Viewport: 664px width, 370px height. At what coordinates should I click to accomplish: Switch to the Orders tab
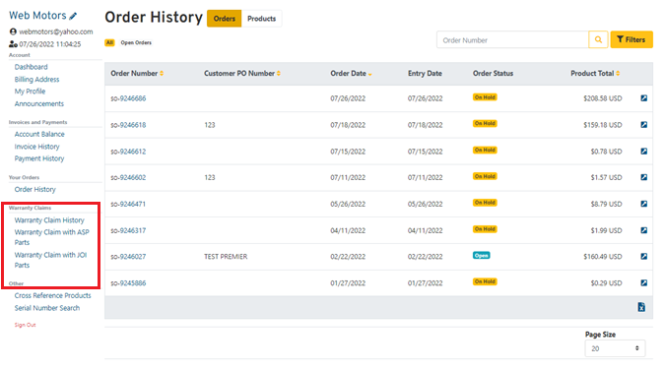tap(224, 19)
